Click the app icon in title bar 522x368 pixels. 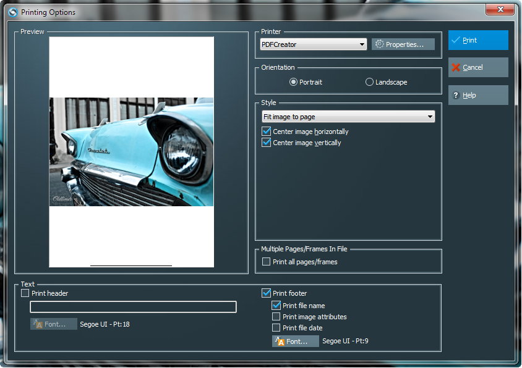coord(12,12)
